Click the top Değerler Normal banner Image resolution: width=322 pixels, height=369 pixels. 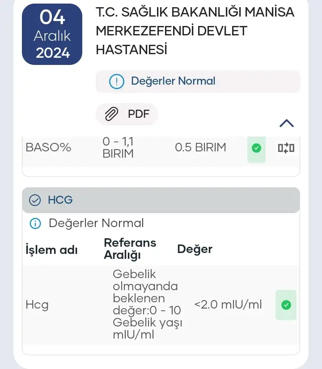coord(198,81)
